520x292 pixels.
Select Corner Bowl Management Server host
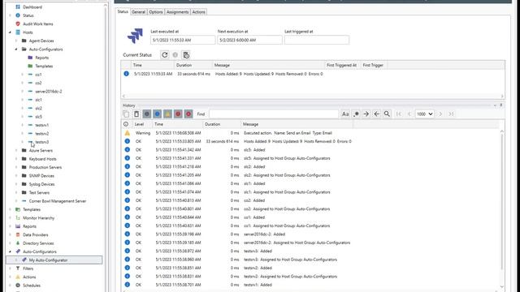(x=58, y=201)
